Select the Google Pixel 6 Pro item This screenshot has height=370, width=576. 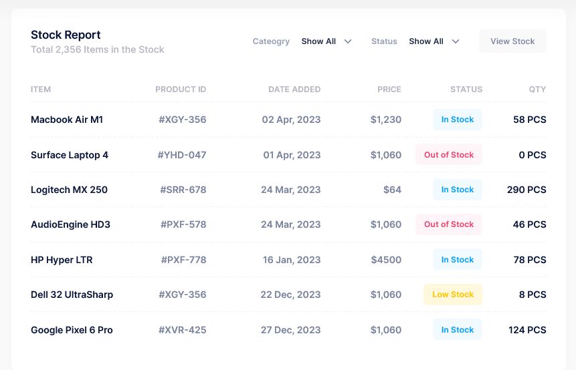tap(72, 330)
